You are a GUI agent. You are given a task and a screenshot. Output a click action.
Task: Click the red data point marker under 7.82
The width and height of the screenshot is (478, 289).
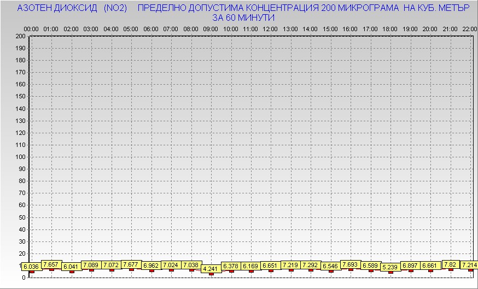pos(451,269)
